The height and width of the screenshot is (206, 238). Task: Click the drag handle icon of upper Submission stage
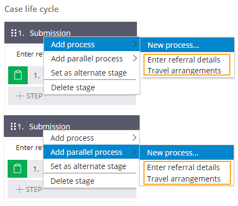point(14,33)
